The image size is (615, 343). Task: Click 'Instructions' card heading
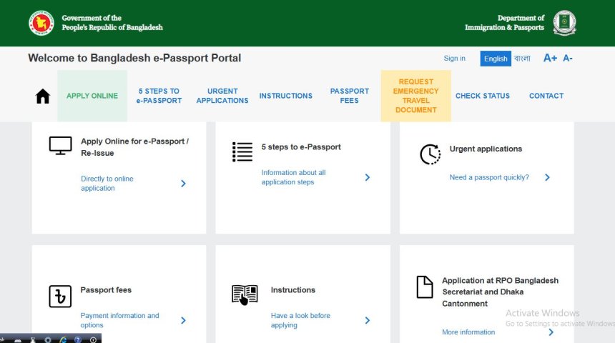[x=293, y=290]
